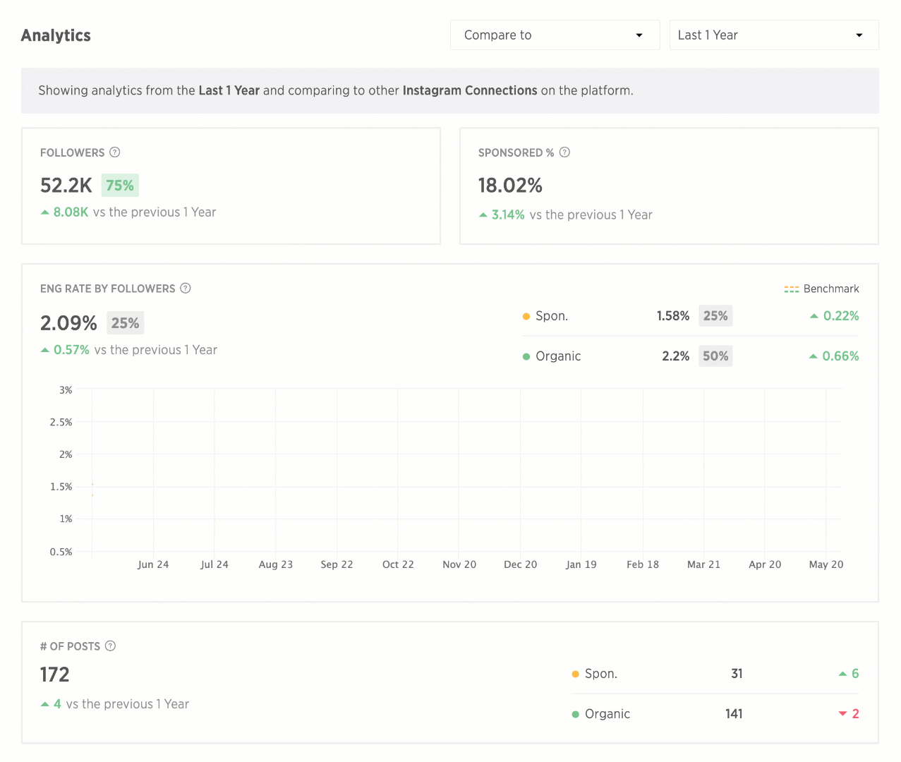This screenshot has width=901, height=762.
Task: Click the 172 posts total
Action: (x=55, y=675)
